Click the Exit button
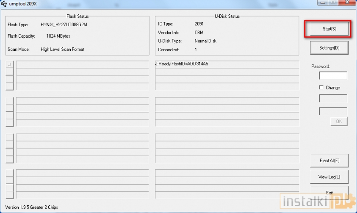Viewport: 357px width, 213px height. click(x=329, y=193)
